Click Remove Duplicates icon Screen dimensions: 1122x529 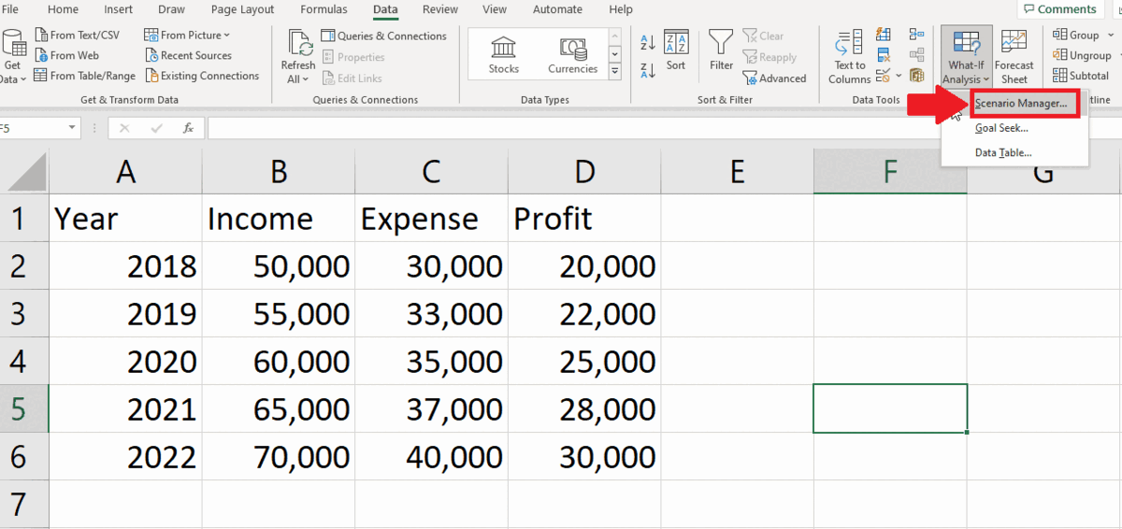pyautogui.click(x=885, y=55)
